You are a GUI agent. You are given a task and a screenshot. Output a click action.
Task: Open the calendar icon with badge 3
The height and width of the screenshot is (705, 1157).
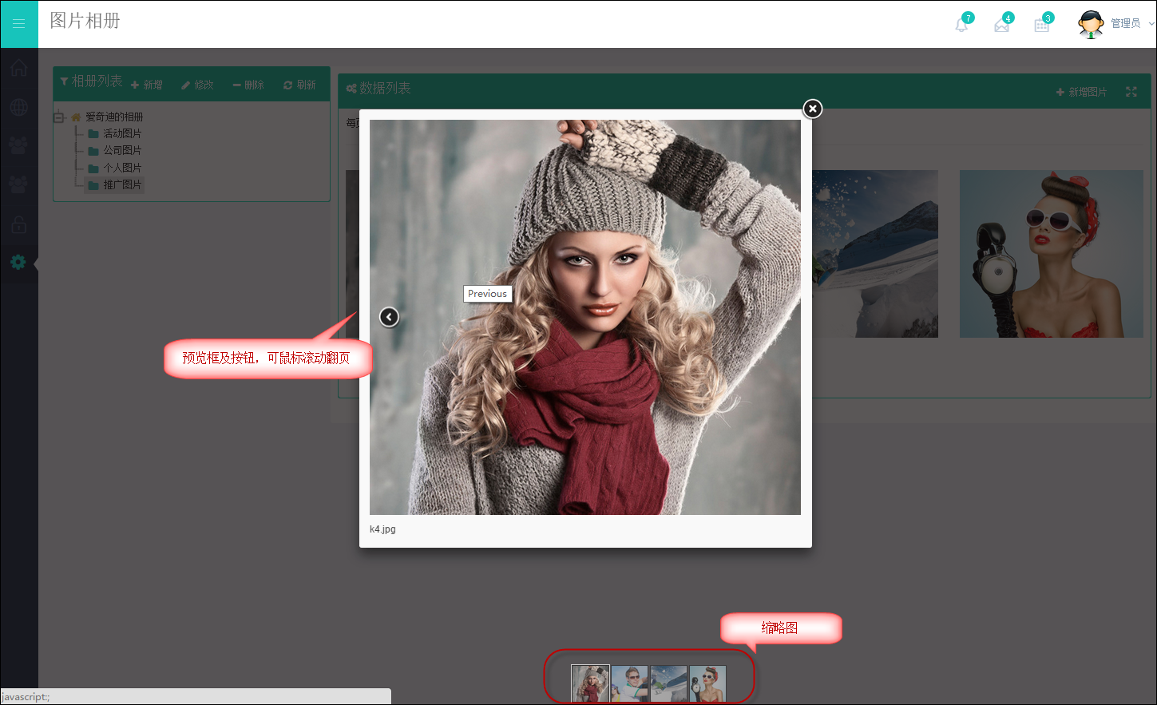1042,24
